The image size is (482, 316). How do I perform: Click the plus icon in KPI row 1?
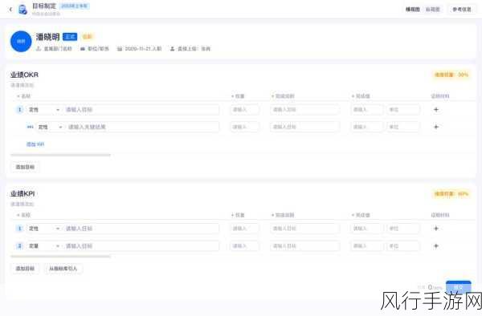pyautogui.click(x=436, y=229)
